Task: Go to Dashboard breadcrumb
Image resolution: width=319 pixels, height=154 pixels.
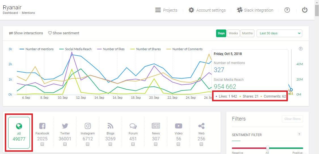Action: point(10,13)
